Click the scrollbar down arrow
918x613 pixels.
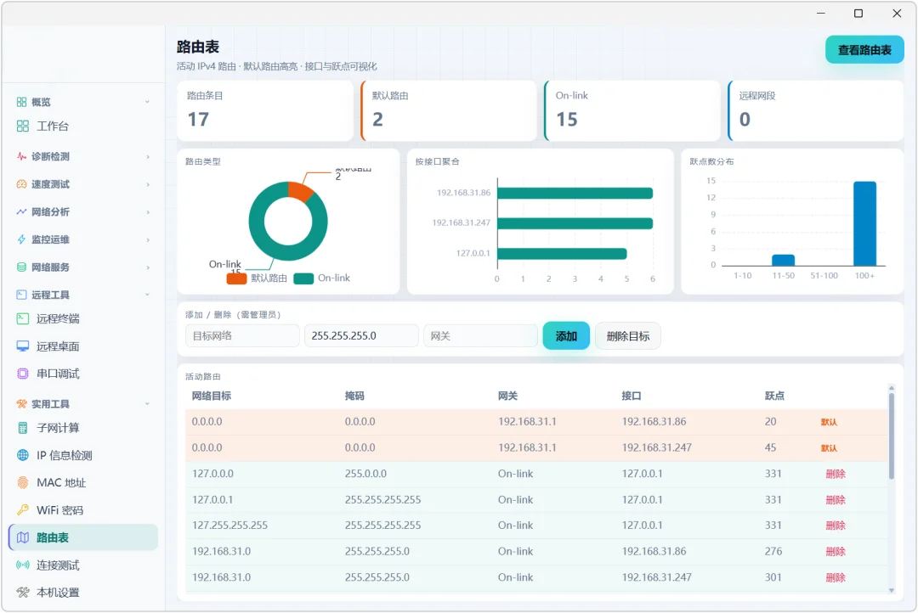click(892, 591)
